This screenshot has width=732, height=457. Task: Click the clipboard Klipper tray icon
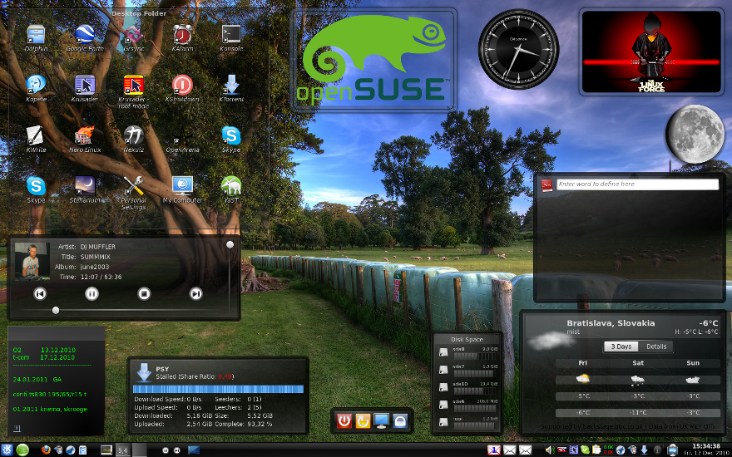(x=596, y=450)
